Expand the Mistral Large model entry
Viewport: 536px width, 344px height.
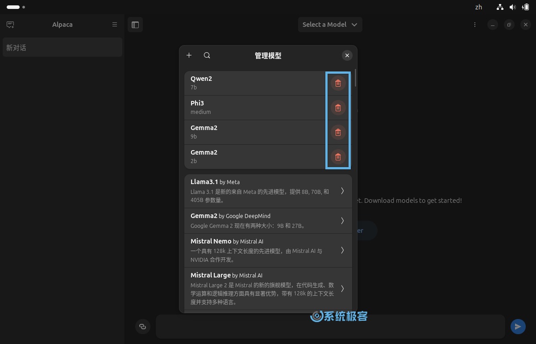[268, 289]
